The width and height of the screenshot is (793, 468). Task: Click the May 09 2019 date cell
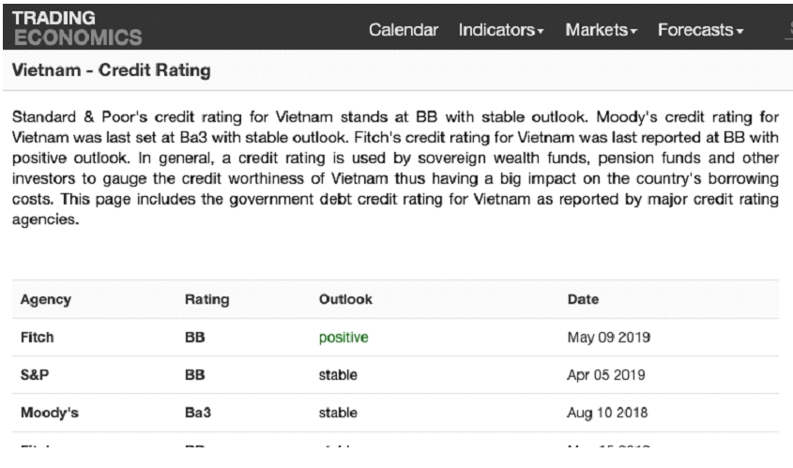pos(609,337)
